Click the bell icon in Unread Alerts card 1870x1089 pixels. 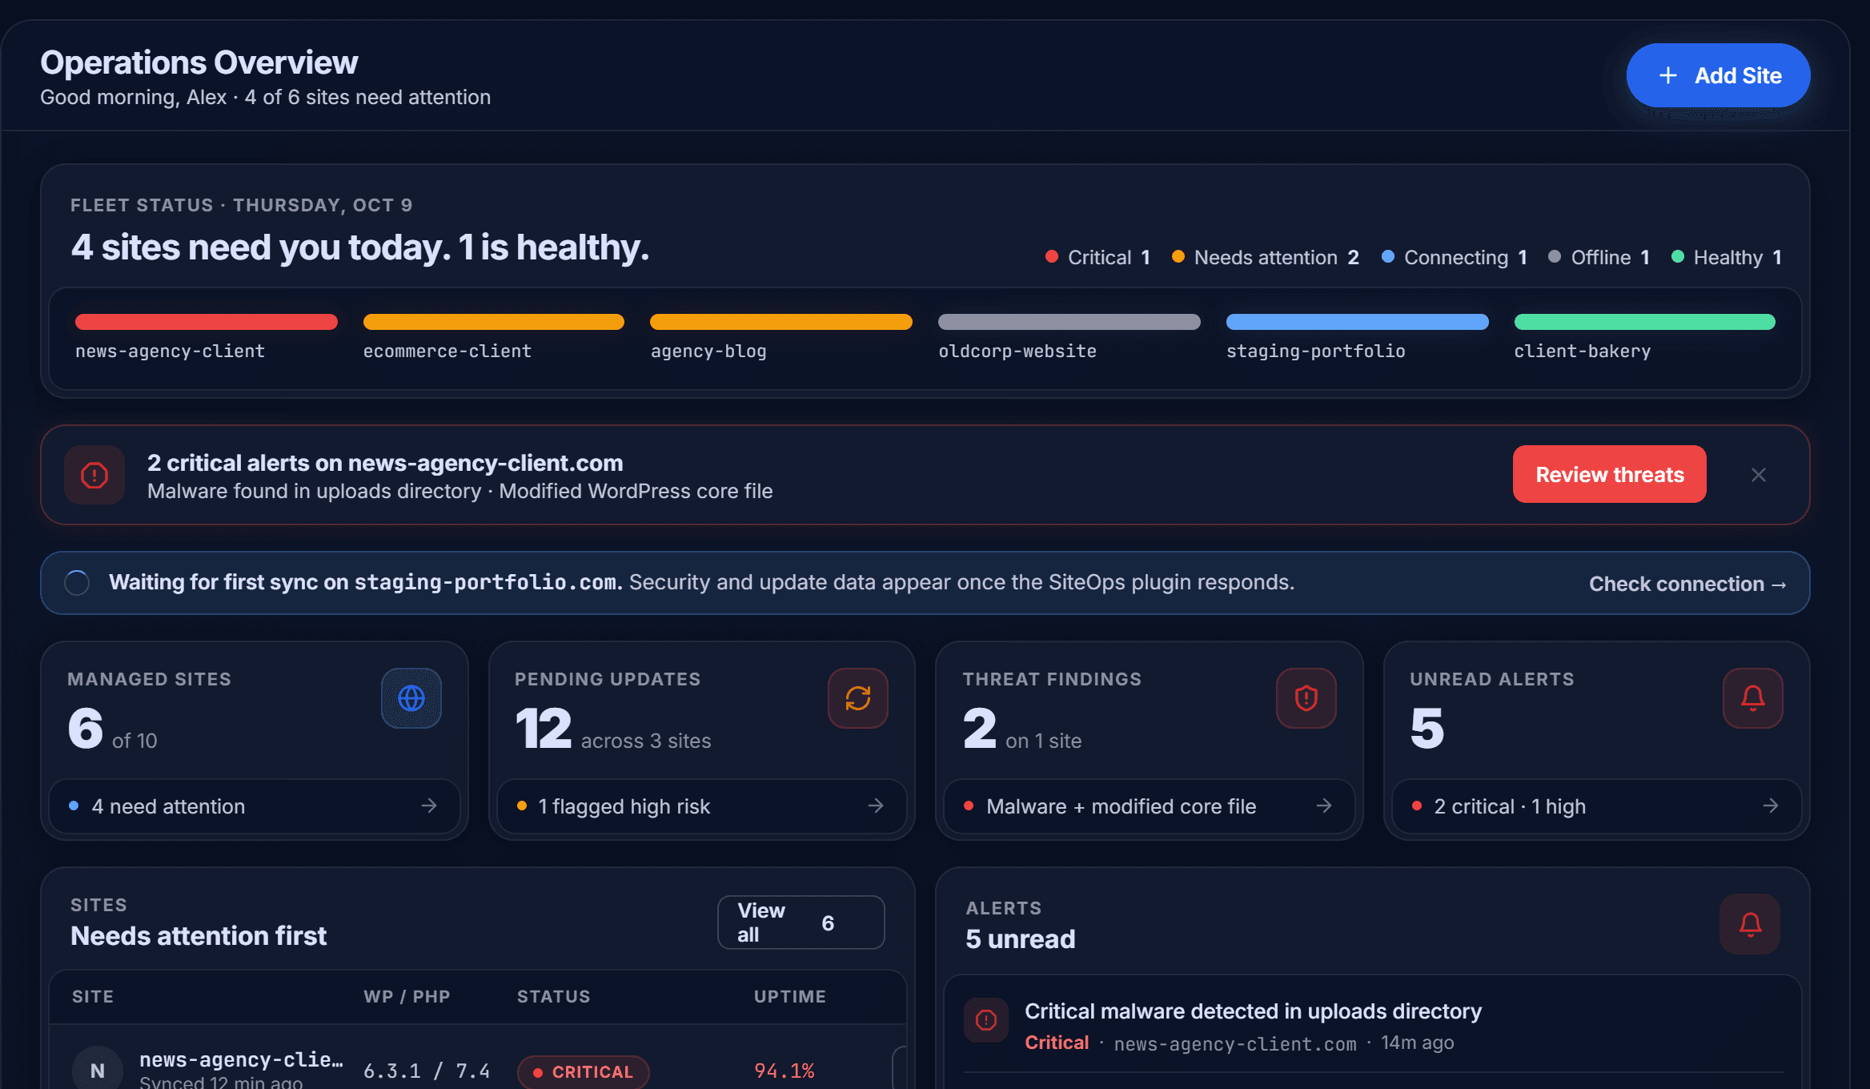(x=1753, y=698)
